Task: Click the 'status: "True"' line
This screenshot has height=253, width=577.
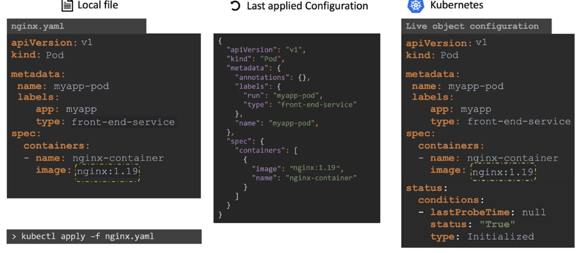Action: pyautogui.click(x=473, y=224)
